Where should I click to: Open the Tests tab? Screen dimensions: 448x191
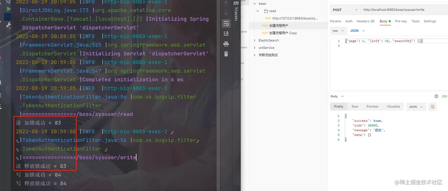(x=415, y=21)
